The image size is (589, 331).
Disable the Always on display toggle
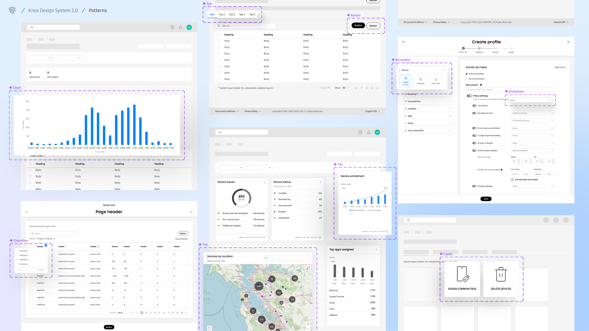(x=475, y=143)
